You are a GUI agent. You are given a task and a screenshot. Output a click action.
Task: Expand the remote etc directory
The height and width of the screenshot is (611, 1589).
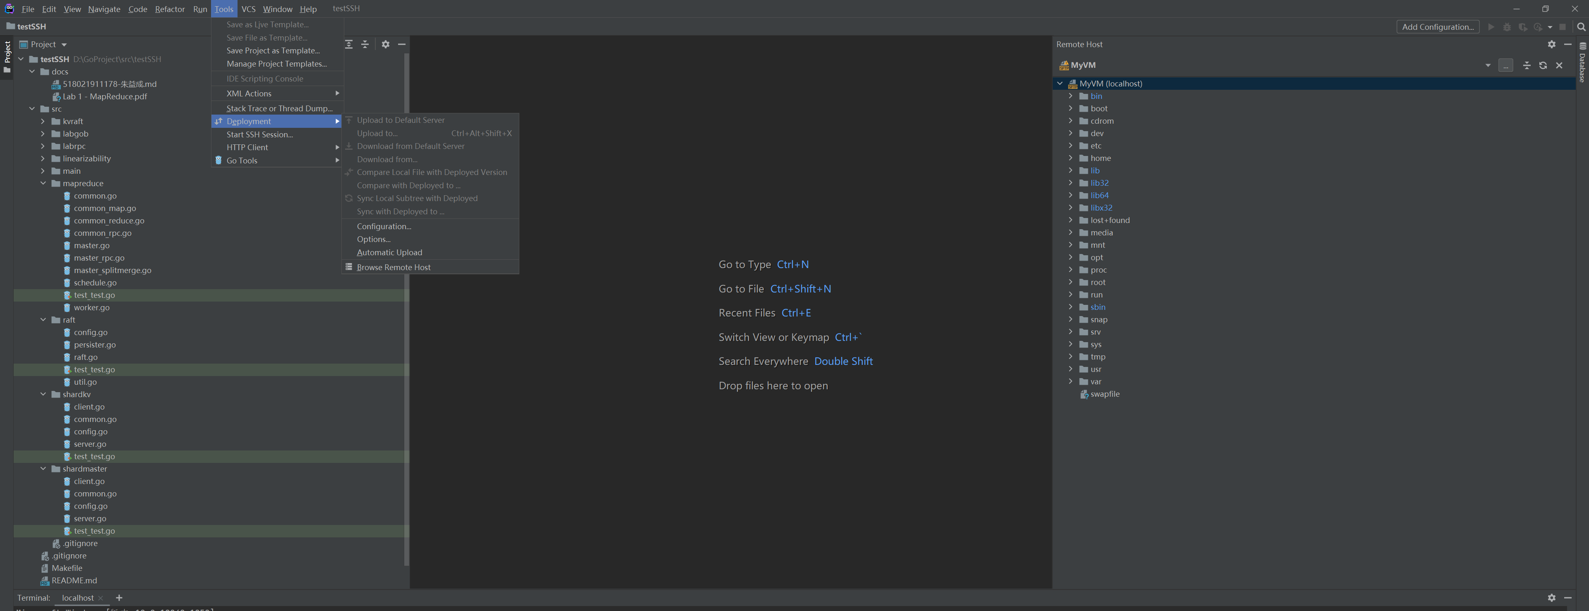click(x=1070, y=146)
